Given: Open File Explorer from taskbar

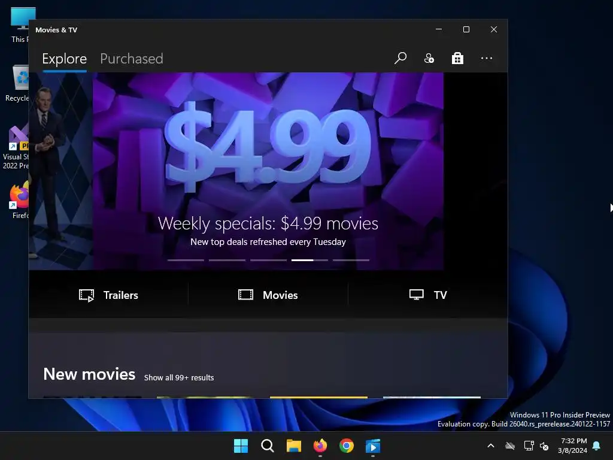Looking at the screenshot, I should coord(293,446).
